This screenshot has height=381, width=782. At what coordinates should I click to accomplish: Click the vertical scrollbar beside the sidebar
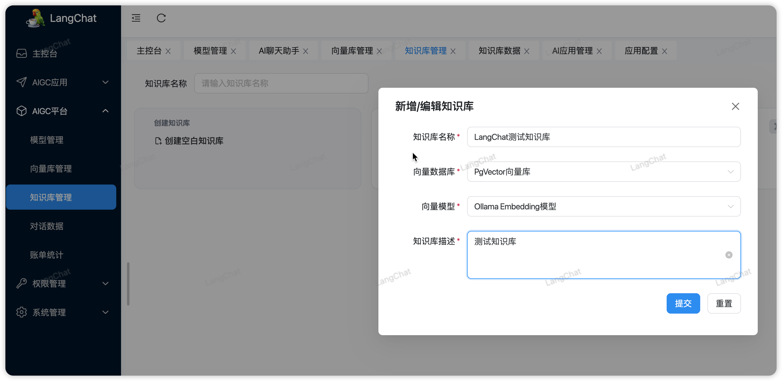[129, 284]
